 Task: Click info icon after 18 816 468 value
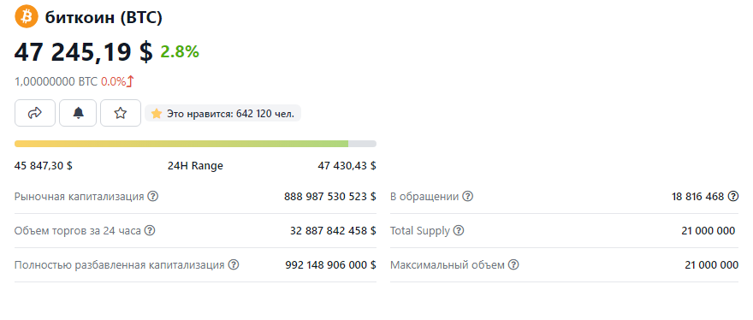tap(732, 197)
